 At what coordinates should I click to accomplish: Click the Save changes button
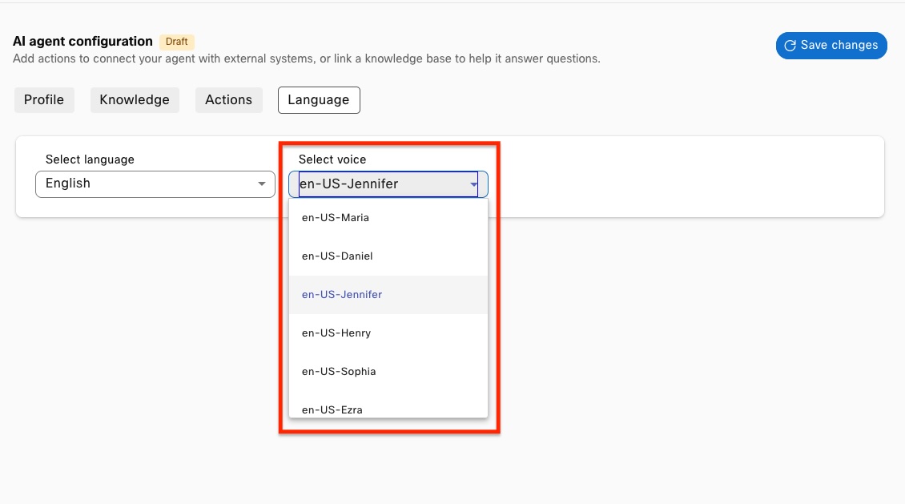[831, 46]
